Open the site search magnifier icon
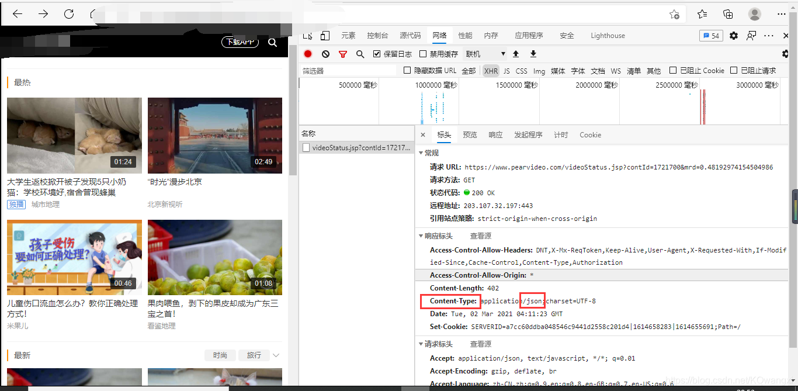The height and width of the screenshot is (391, 798). coord(272,42)
